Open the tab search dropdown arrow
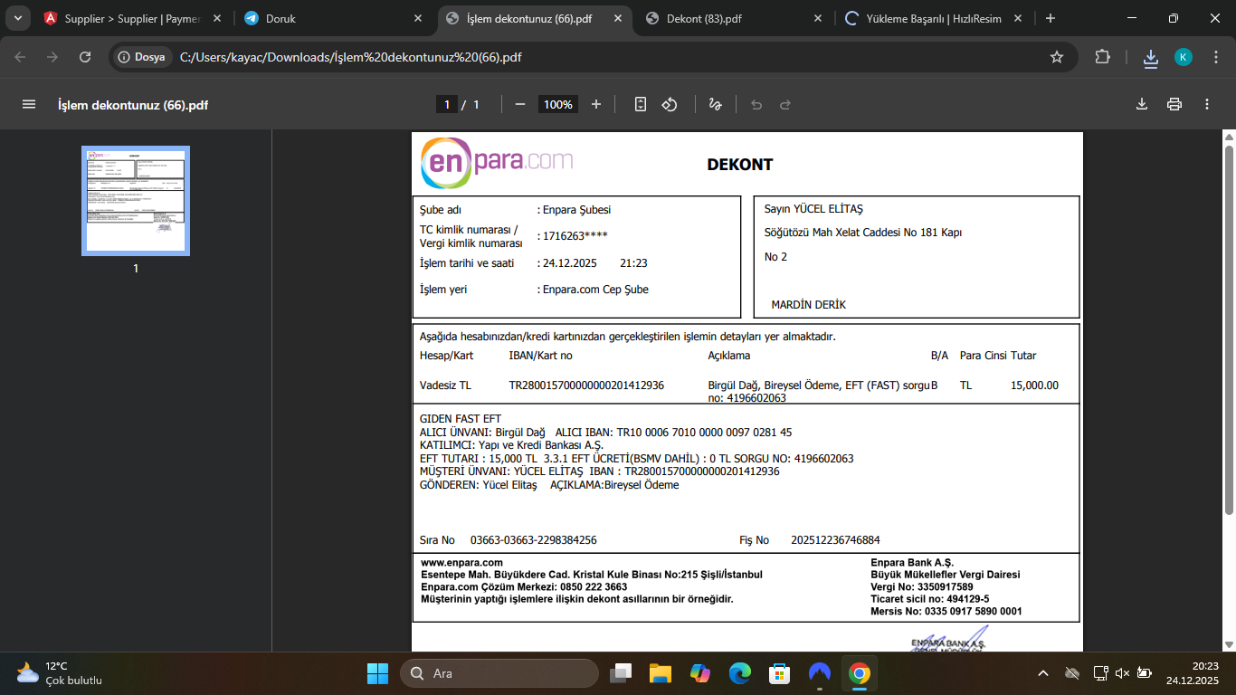Image resolution: width=1236 pixels, height=695 pixels. tap(18, 18)
